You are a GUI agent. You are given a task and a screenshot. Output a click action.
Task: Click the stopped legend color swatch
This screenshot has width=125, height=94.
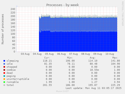click(x=4, y=67)
